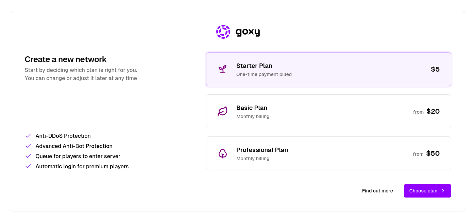Click the One-time payment billed label
Image resolution: width=476 pixels, height=224 pixels.
point(264,74)
